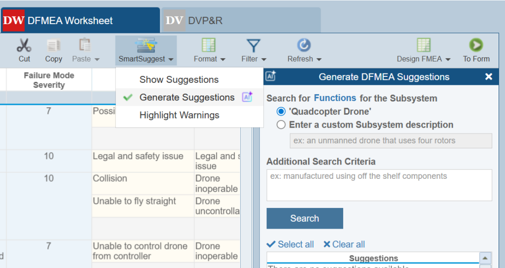Select Show Suggestions from the menu
505x268 pixels.
[179, 80]
